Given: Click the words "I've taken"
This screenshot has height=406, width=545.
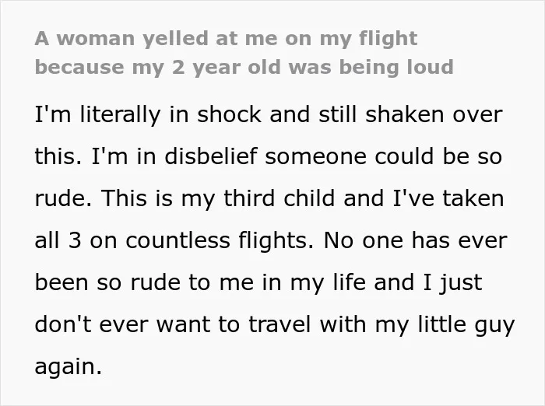Looking at the screenshot, I should coord(448,198).
